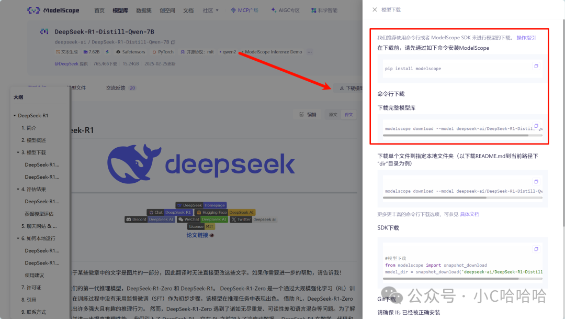Image resolution: width=565 pixels, height=319 pixels.
Task: Jump to 5. 聊天网站 in outline
Action: pyautogui.click(x=39, y=226)
